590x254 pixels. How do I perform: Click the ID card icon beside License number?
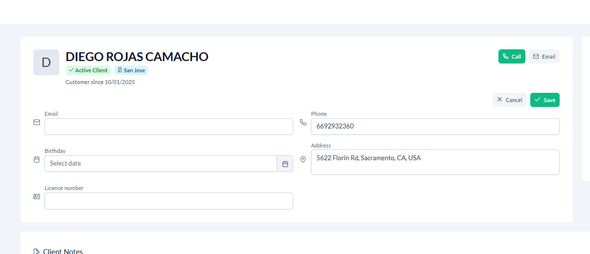(37, 196)
